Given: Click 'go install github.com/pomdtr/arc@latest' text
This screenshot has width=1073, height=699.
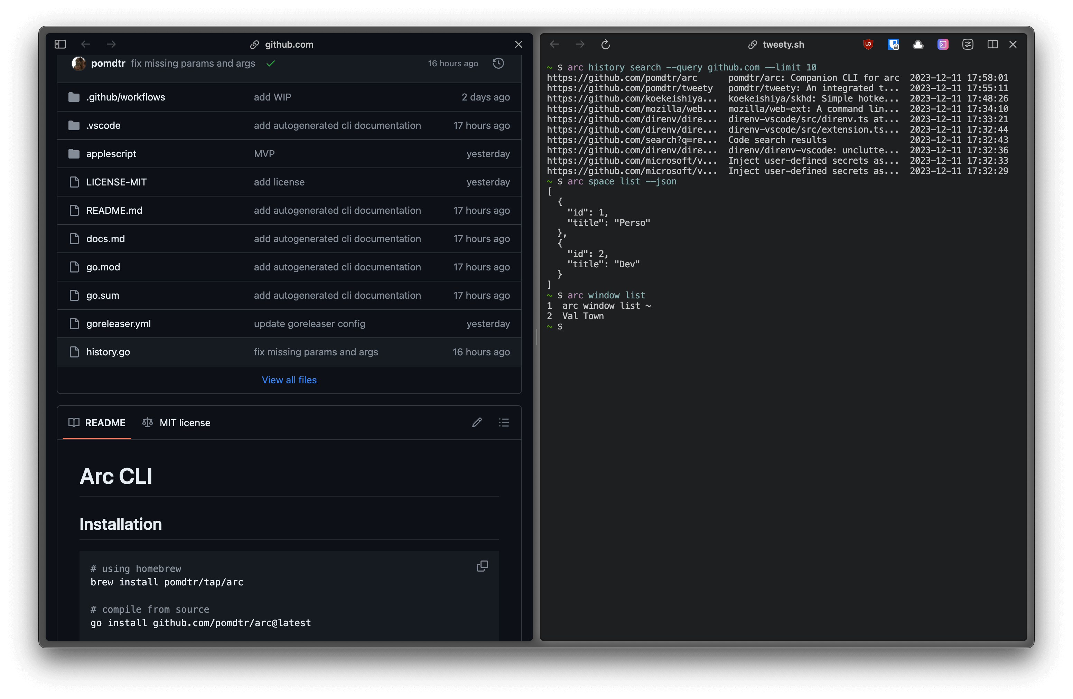Looking at the screenshot, I should tap(200, 622).
